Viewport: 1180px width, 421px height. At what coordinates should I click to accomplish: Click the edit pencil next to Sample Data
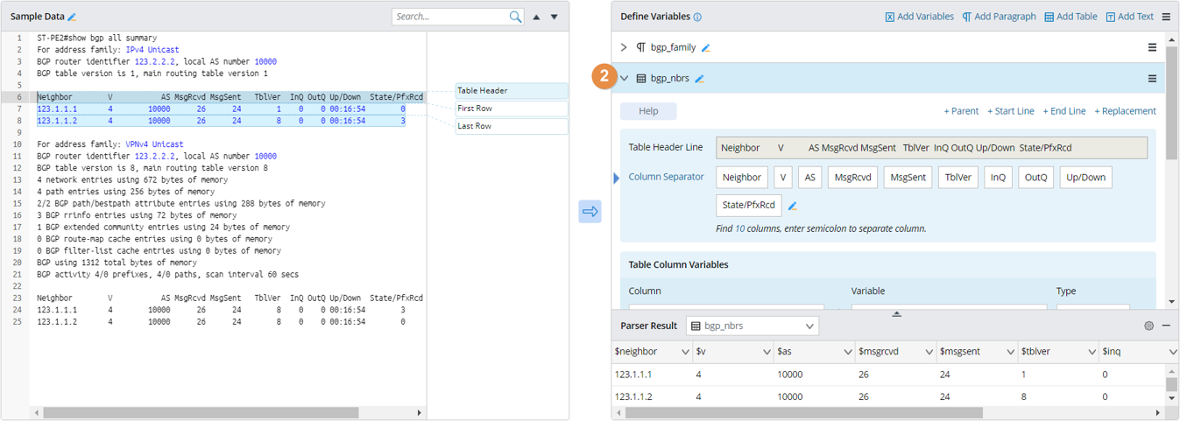(73, 18)
